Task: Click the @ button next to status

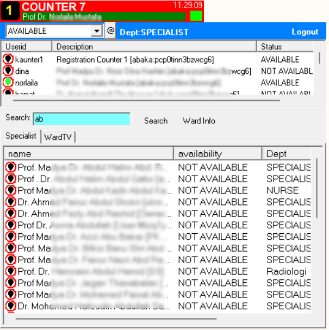Action: [x=110, y=31]
